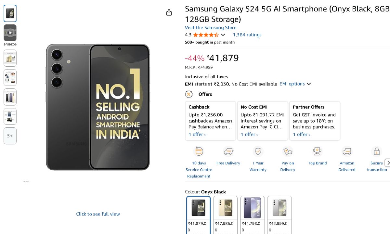Click the share icon above product image
Viewport: 390px width, 234px height.
(x=169, y=12)
